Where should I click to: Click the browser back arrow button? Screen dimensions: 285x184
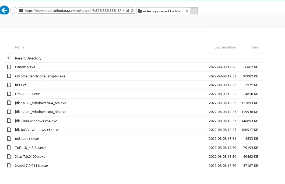click(x=5, y=10)
